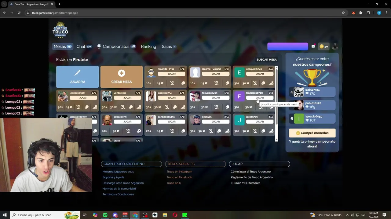Click Jugar on ventasvari's table
Screen dimensions: 391x219
point(127,98)
